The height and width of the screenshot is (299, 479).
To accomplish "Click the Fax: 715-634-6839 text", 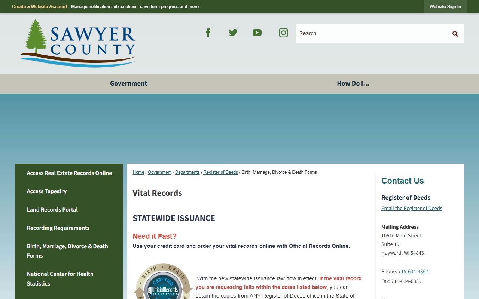I will click(401, 281).
